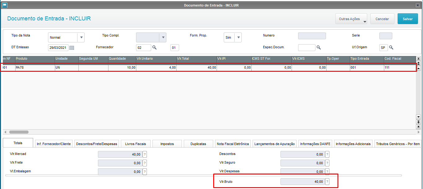Screen dimensions: 423x189
Task: Expand Tipo Compl. dropdown
Action: [x=163, y=37]
